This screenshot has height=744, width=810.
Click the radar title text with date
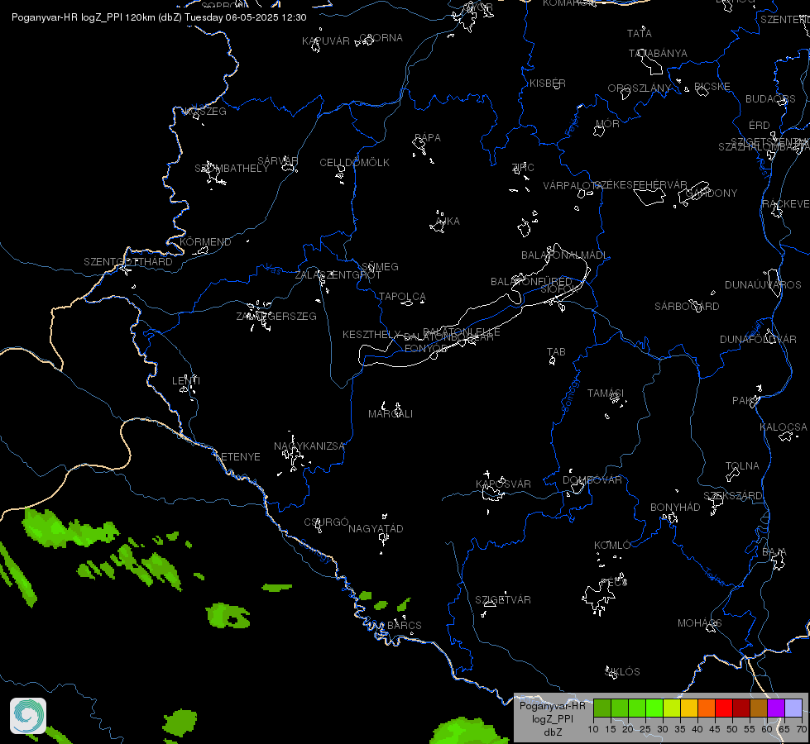tap(159, 17)
